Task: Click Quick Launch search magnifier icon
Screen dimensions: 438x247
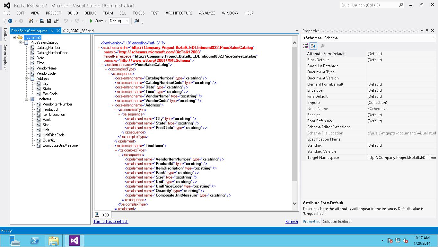Action: [x=401, y=5]
